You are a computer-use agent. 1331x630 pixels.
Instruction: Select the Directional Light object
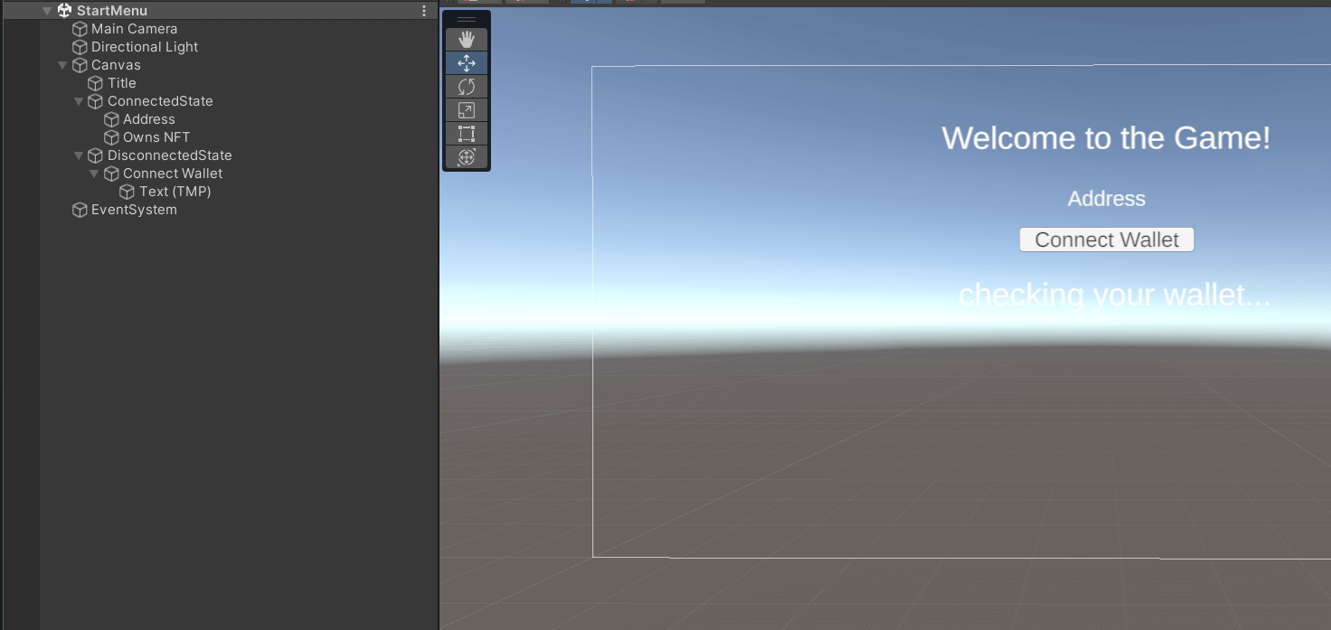coord(145,46)
